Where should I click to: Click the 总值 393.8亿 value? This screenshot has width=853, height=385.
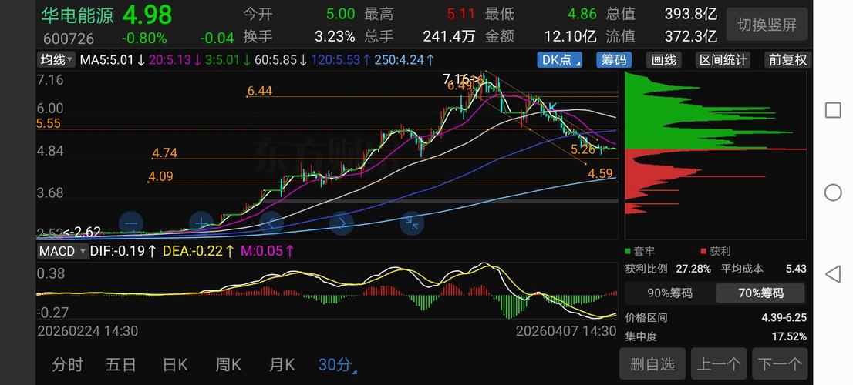point(691,14)
